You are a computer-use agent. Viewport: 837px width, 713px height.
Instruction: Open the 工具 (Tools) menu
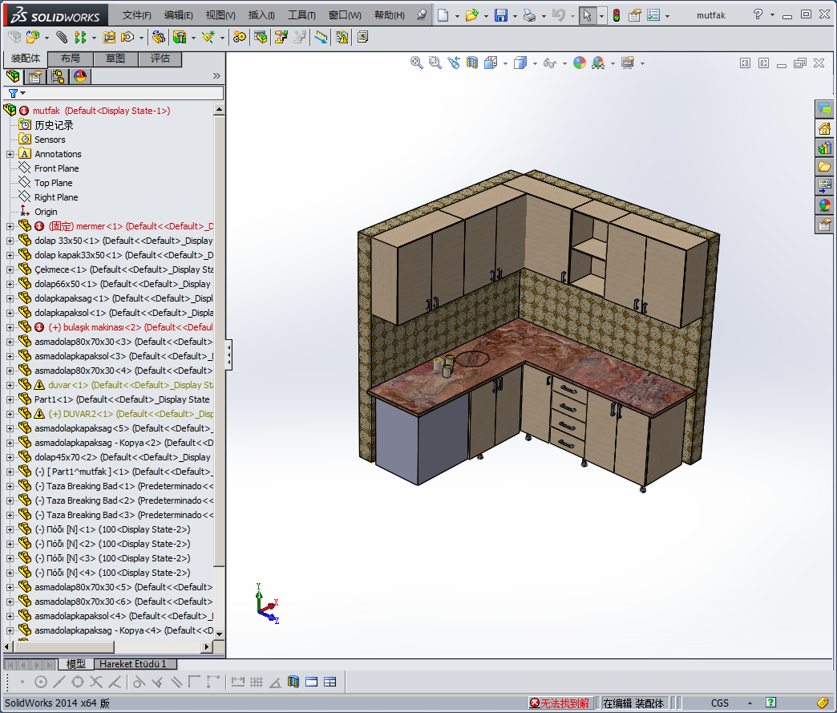301,15
